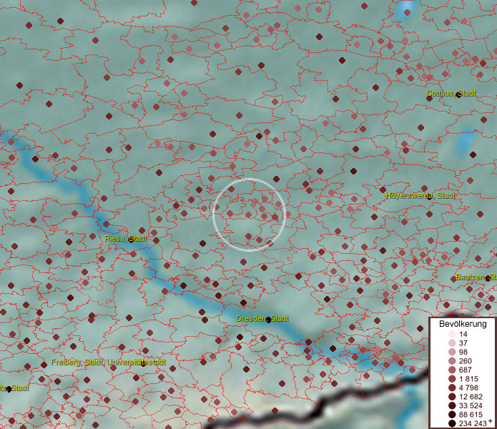The image size is (497, 429).
Task: Click the 'Cottbus, Stadt' map label
Action: (x=451, y=93)
